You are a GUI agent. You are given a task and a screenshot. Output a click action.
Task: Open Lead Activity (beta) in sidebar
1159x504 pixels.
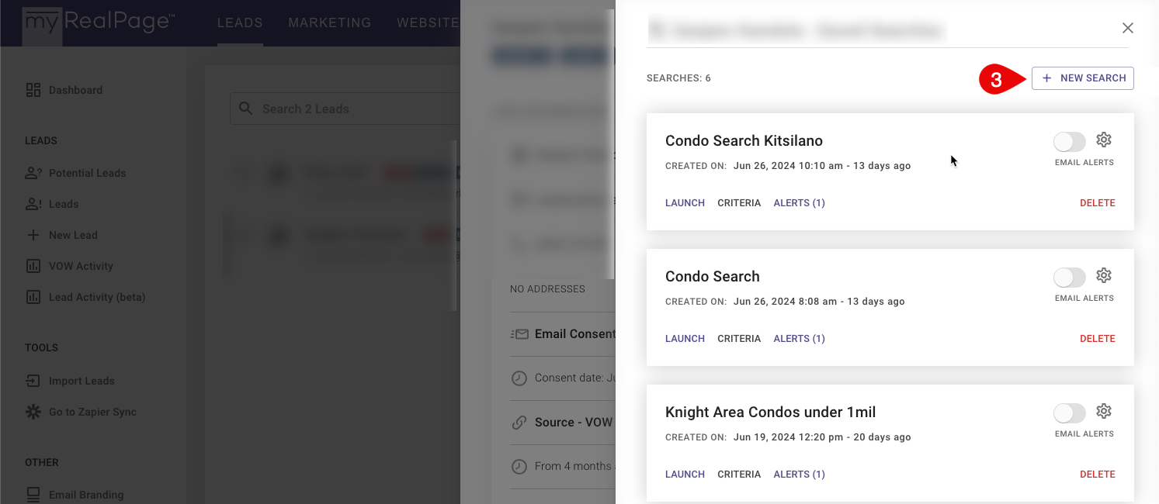[97, 297]
